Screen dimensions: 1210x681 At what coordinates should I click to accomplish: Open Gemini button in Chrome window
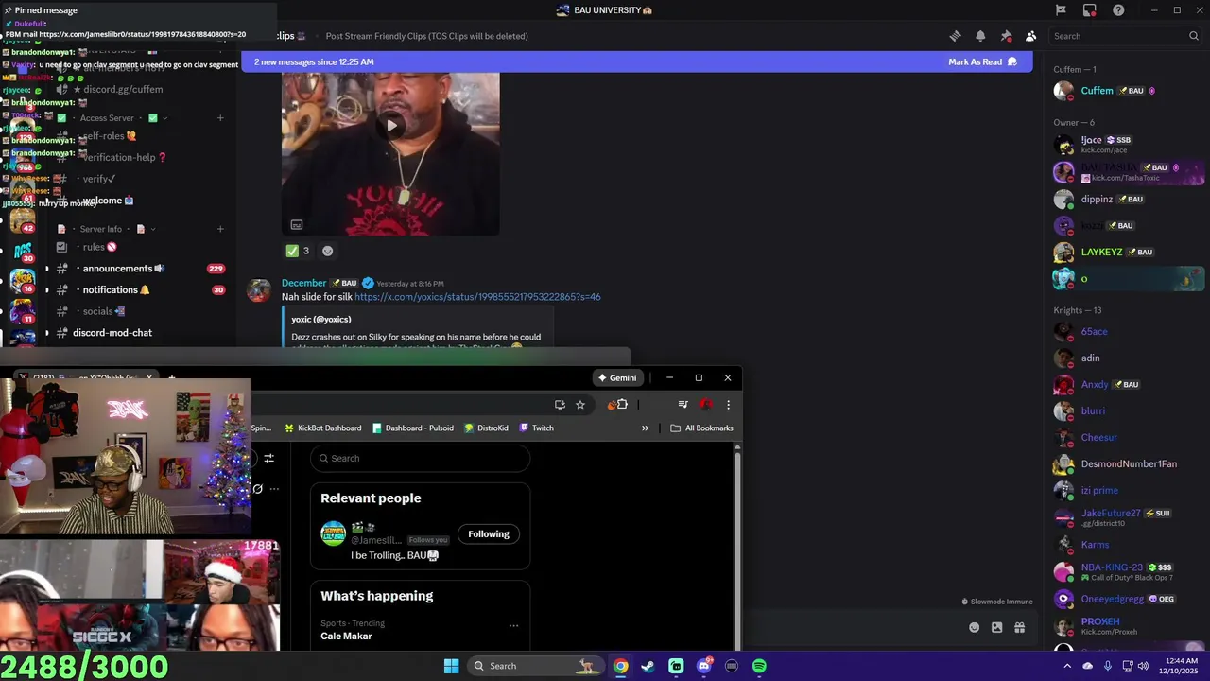617,377
